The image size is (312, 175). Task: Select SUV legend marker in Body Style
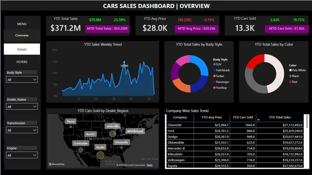click(214, 64)
